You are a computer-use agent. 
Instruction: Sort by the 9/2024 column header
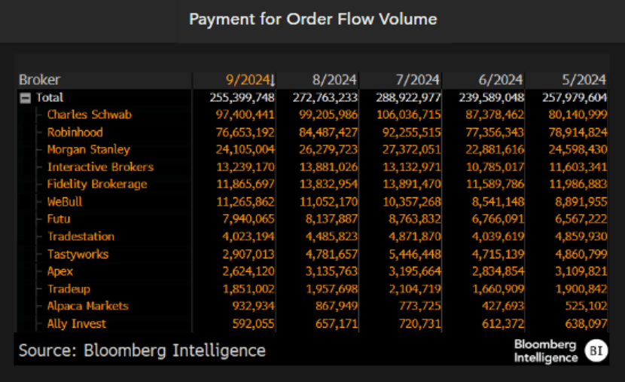coord(246,80)
